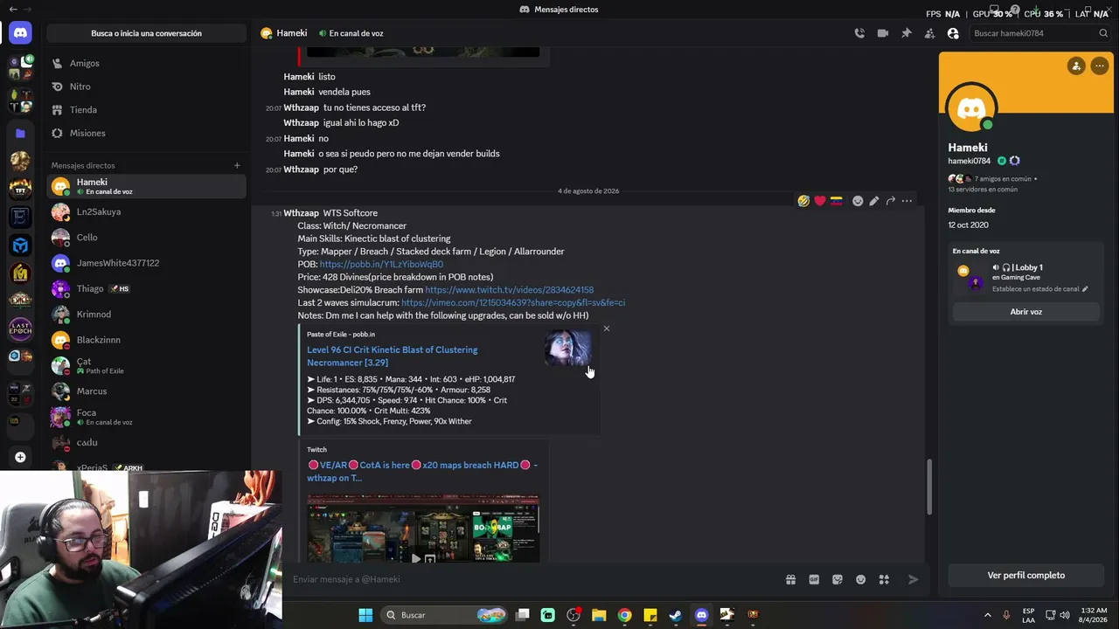Edit the WTS Softcore message

tap(874, 201)
